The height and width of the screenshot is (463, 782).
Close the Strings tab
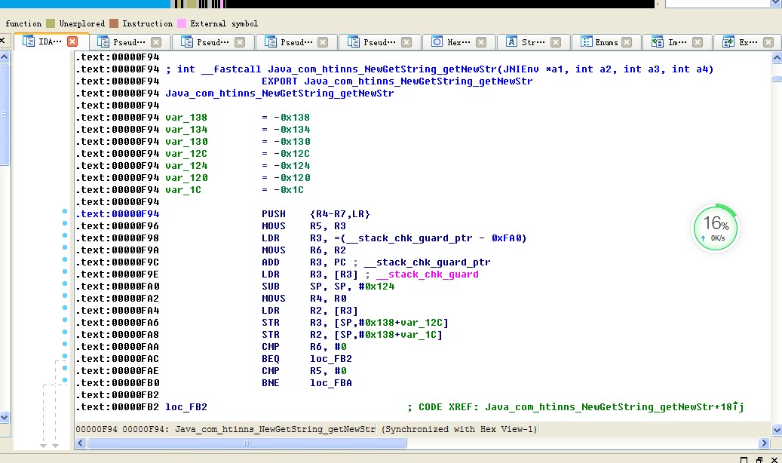coord(556,42)
